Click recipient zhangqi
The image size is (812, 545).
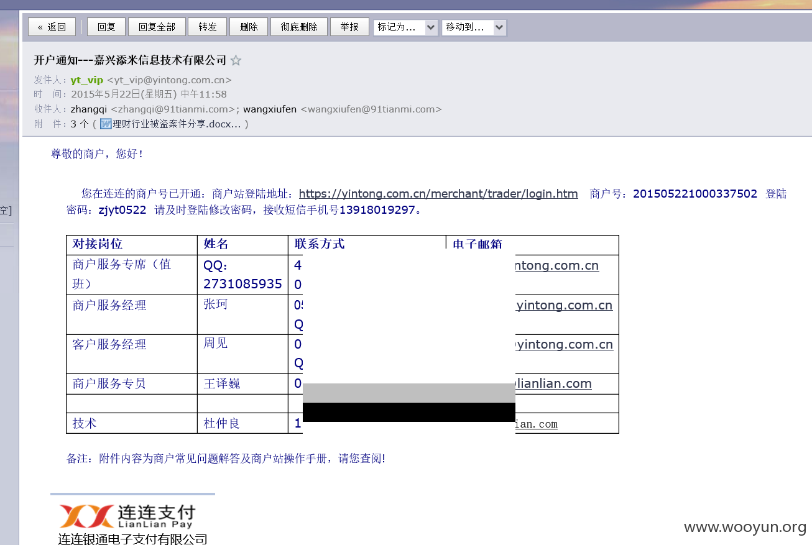pos(89,109)
